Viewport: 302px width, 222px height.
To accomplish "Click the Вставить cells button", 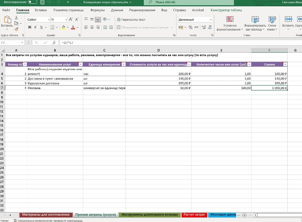I will [288, 23].
